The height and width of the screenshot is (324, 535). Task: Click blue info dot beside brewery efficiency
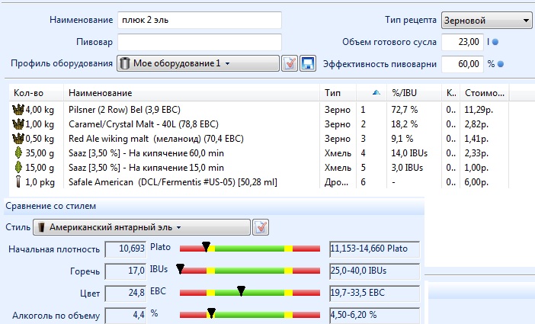501,64
